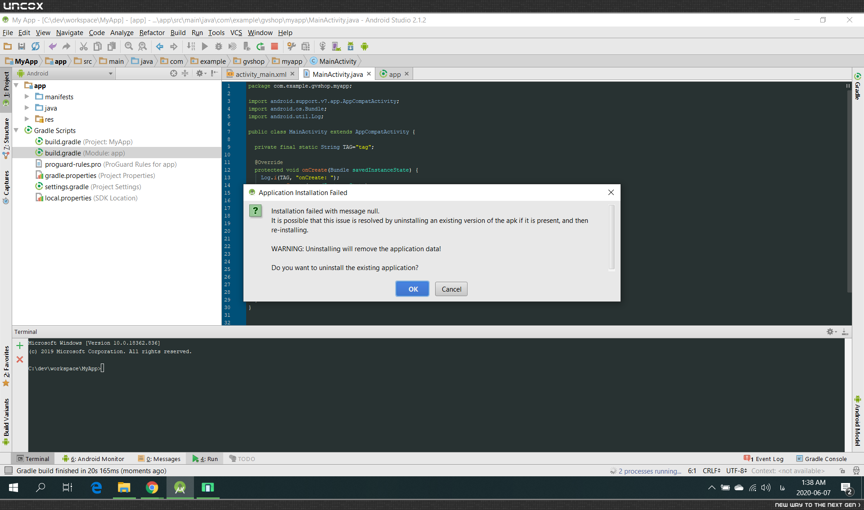Toggle the read-only lock icon in status bar
The width and height of the screenshot is (864, 510).
(842, 471)
